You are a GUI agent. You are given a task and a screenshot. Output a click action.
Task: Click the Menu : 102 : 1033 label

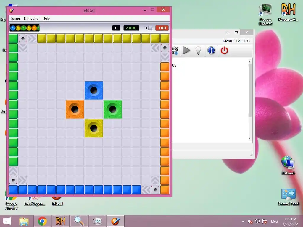236,41
